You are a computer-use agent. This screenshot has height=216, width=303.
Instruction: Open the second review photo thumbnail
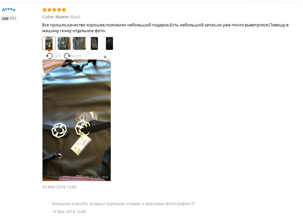[64, 43]
